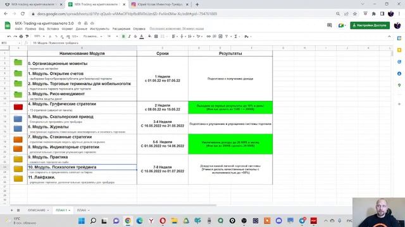405x227 pixels.
Task: Print the spreadsheet
Action: point(21,37)
